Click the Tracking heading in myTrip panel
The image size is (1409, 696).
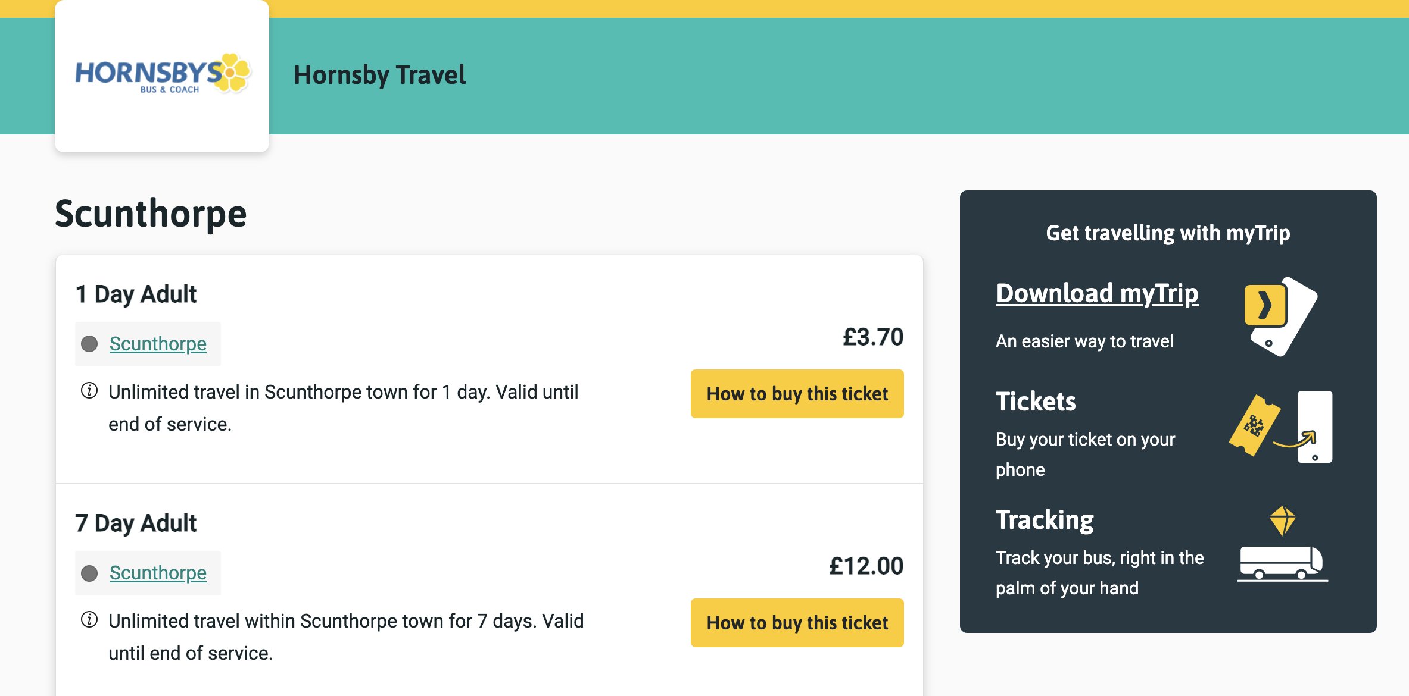coord(1045,520)
